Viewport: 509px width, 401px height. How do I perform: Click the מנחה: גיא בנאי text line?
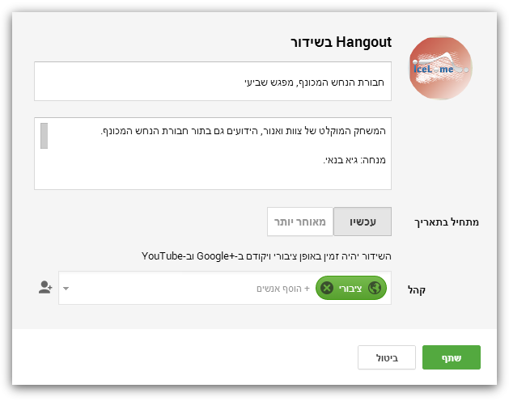[354, 160]
